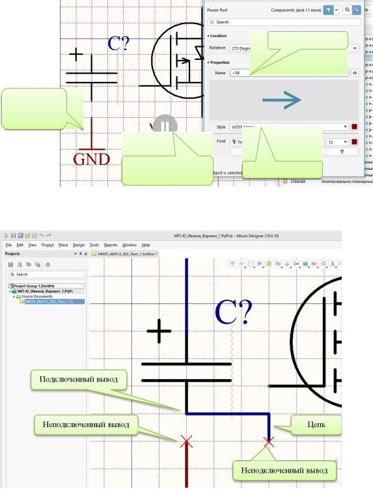Open the Window menu
This screenshot has height=489, width=373.
tap(129, 245)
